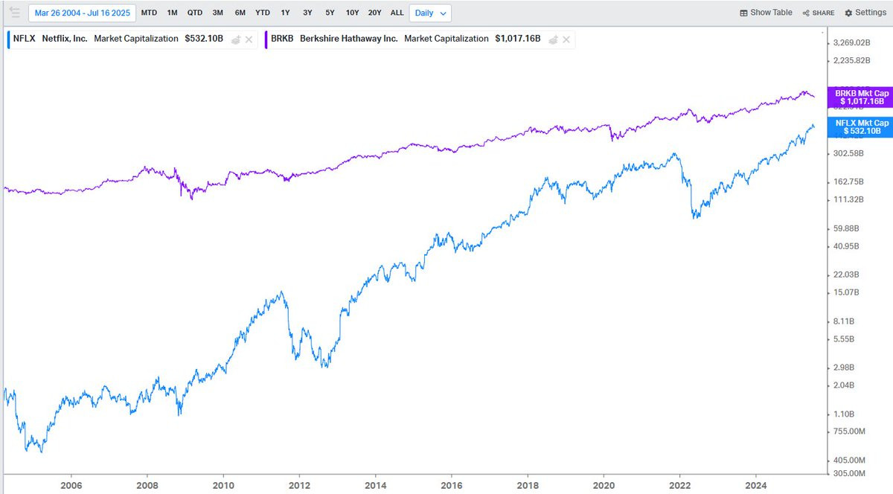Click the 2024 x-axis year label
The width and height of the screenshot is (893, 494).
(x=756, y=484)
